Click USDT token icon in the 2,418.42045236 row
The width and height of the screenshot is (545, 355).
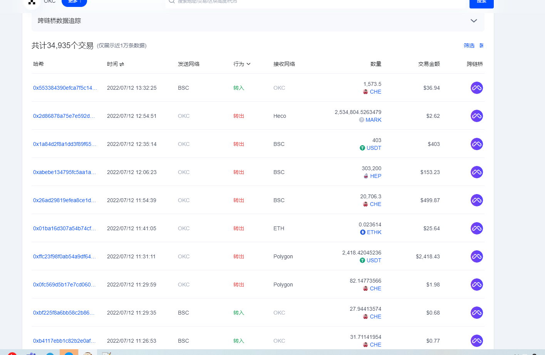362,260
